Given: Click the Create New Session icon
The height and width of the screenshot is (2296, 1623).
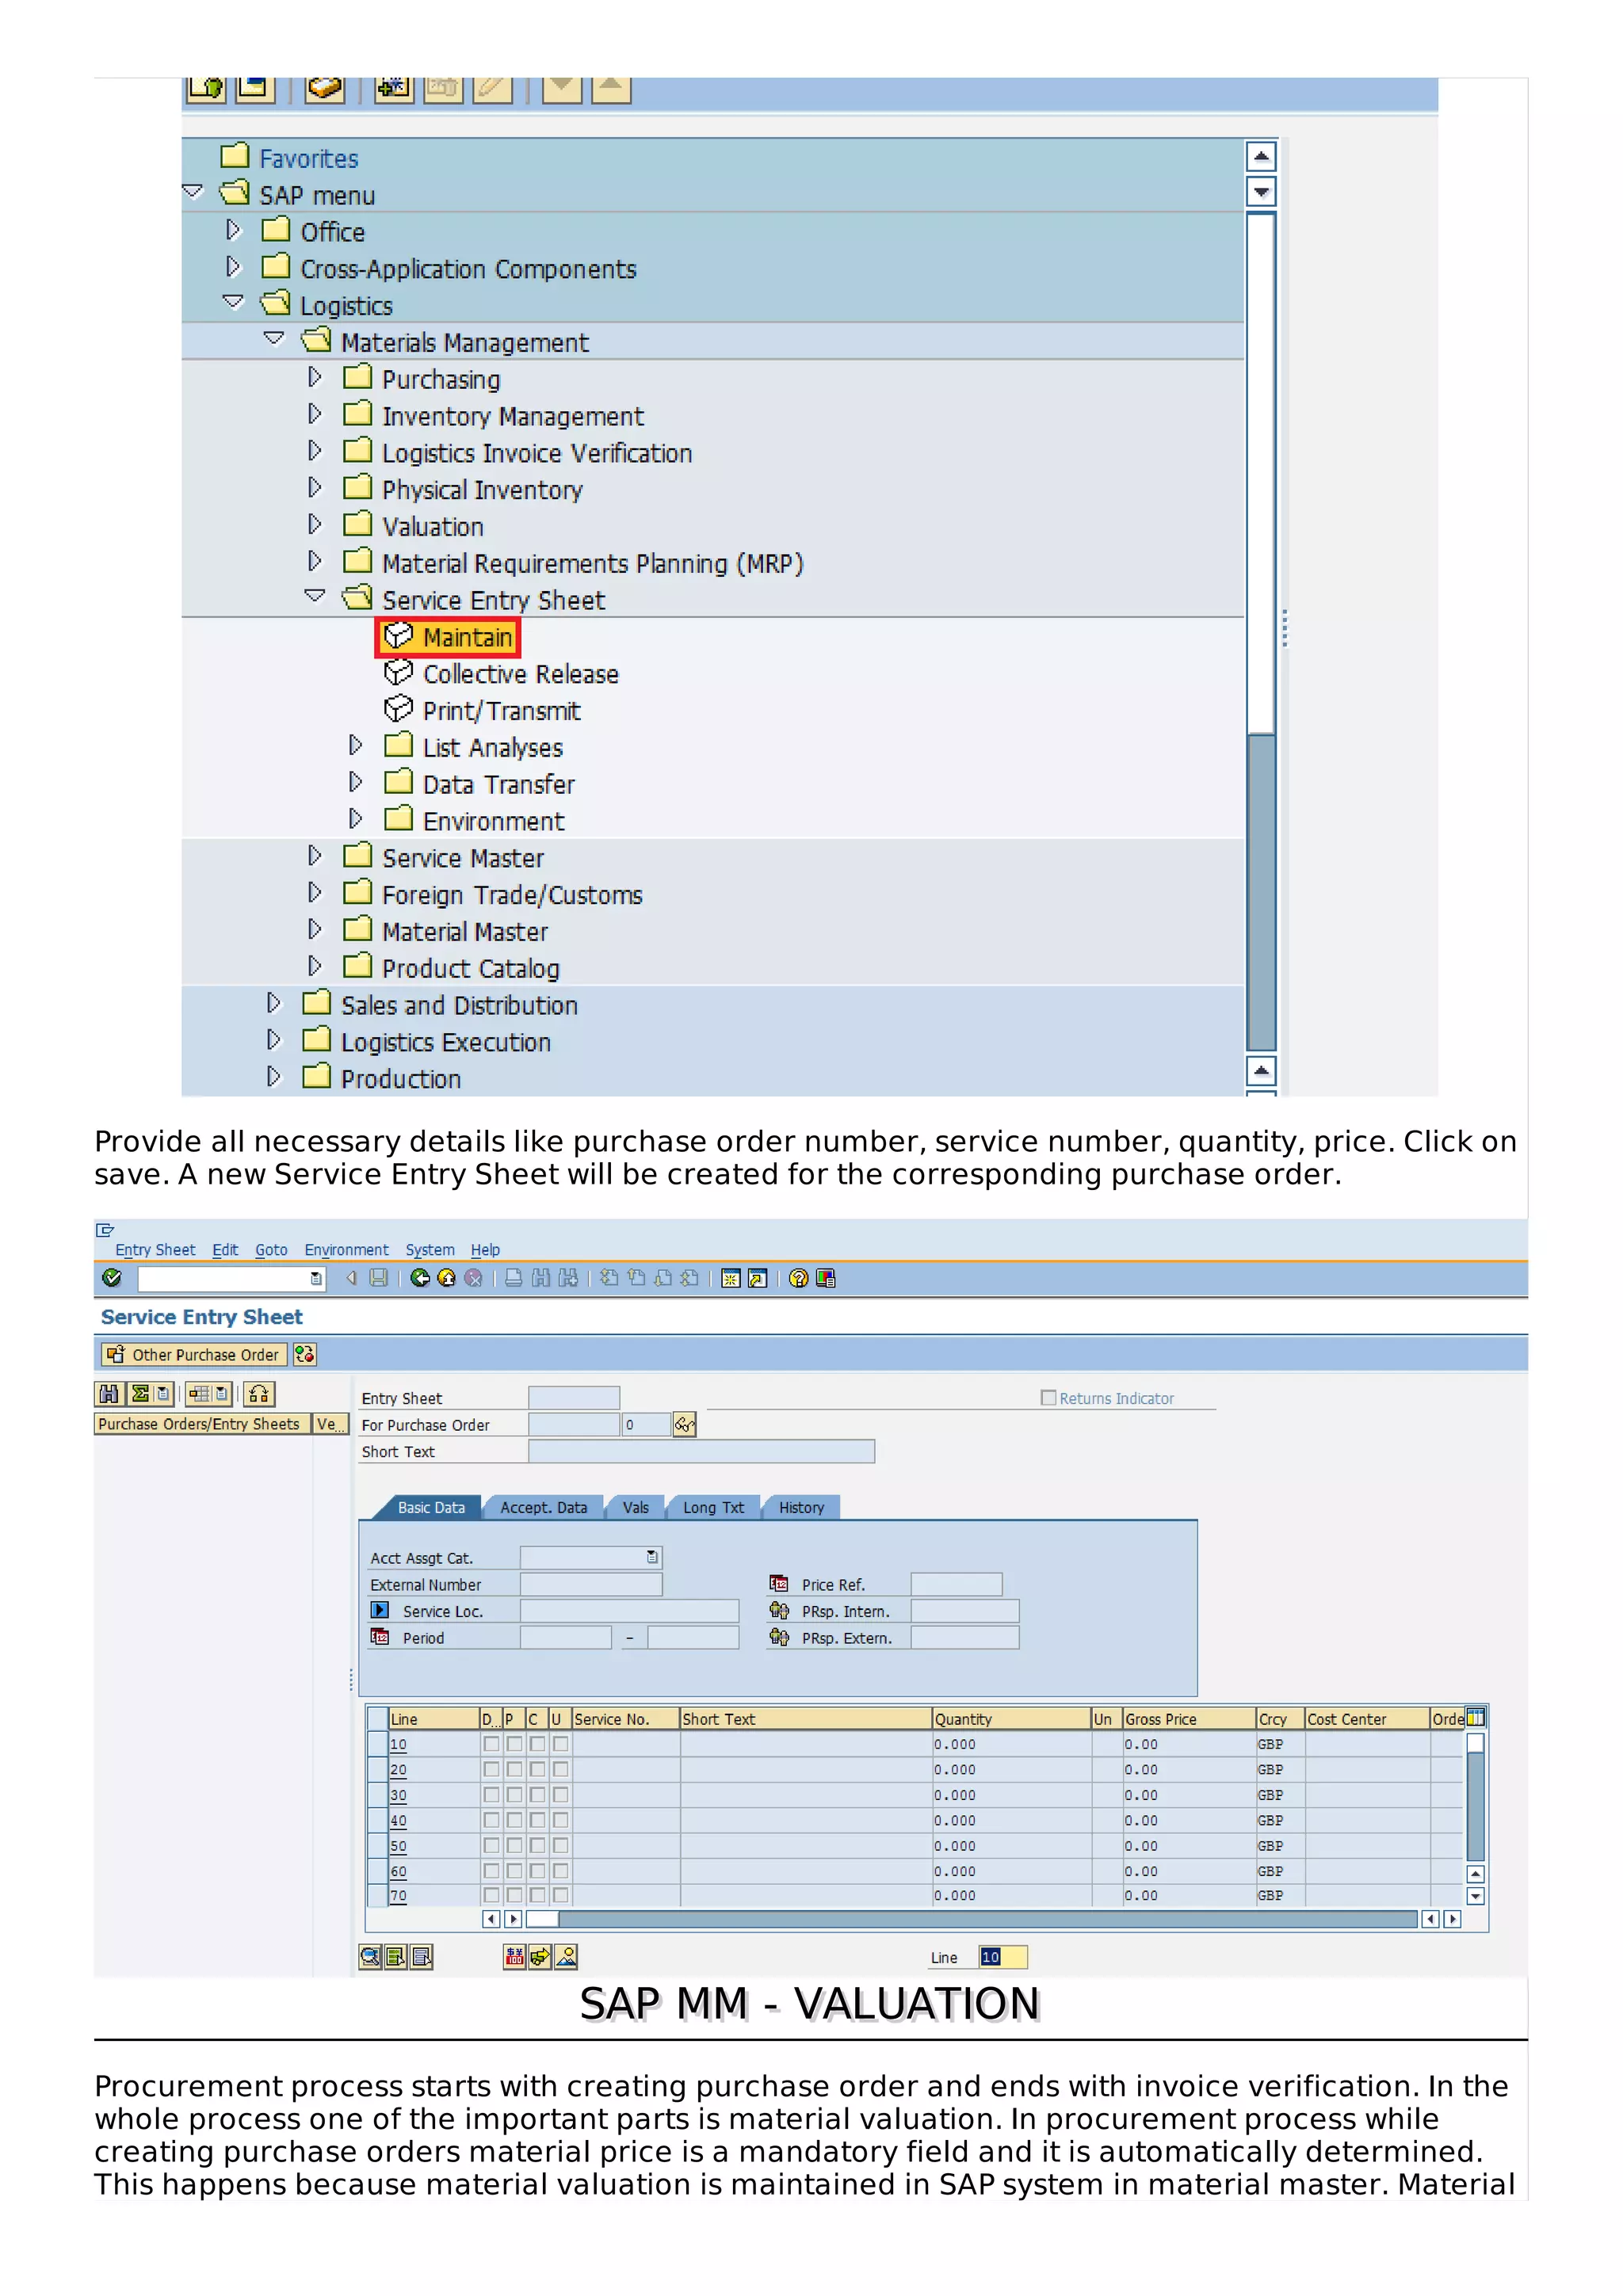Looking at the screenshot, I should (730, 1278).
